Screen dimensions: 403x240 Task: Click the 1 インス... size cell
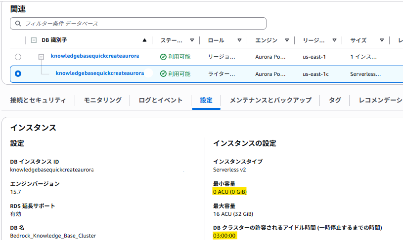click(x=363, y=57)
